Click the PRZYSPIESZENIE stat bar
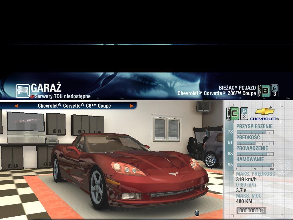This screenshot has width=293, height=220. pos(255,132)
